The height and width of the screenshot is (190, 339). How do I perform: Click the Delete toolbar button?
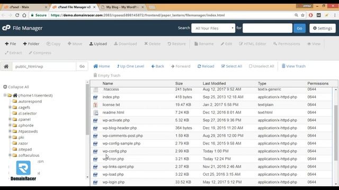point(153,44)
